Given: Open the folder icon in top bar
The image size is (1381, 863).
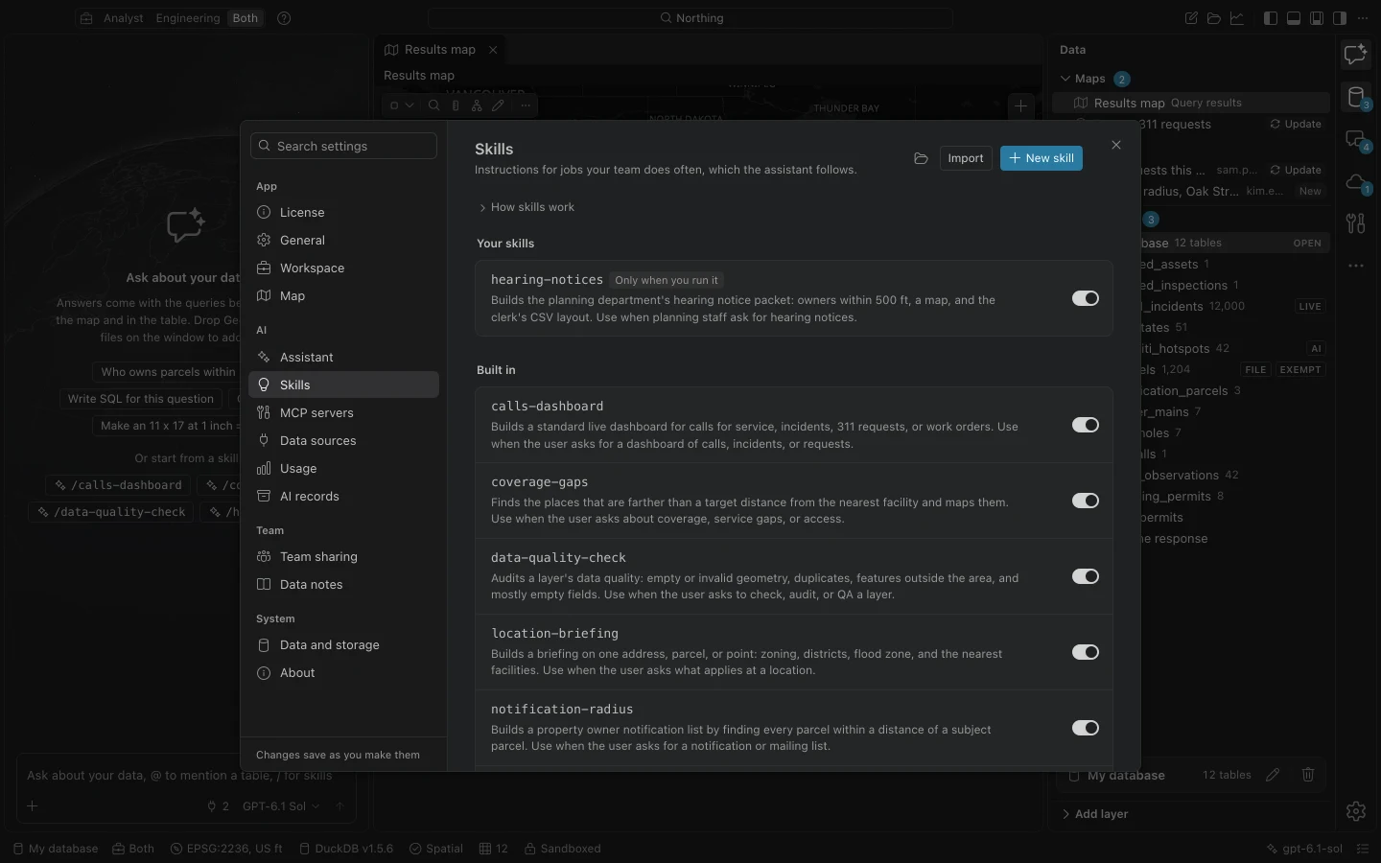Looking at the screenshot, I should point(1214,18).
